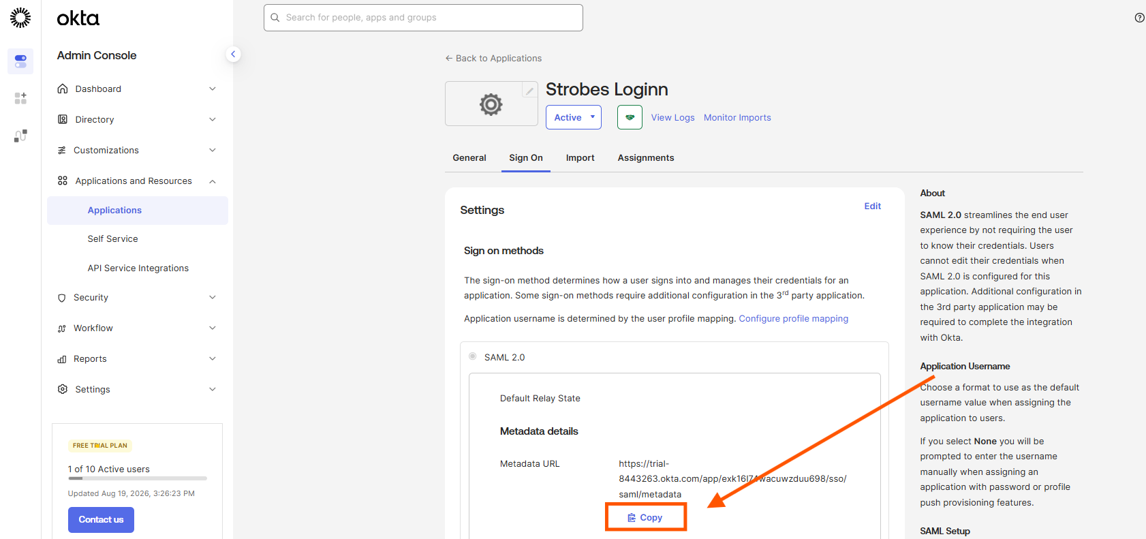Select the SAML 2.0 radio button
This screenshot has width=1146, height=539.
[473, 356]
